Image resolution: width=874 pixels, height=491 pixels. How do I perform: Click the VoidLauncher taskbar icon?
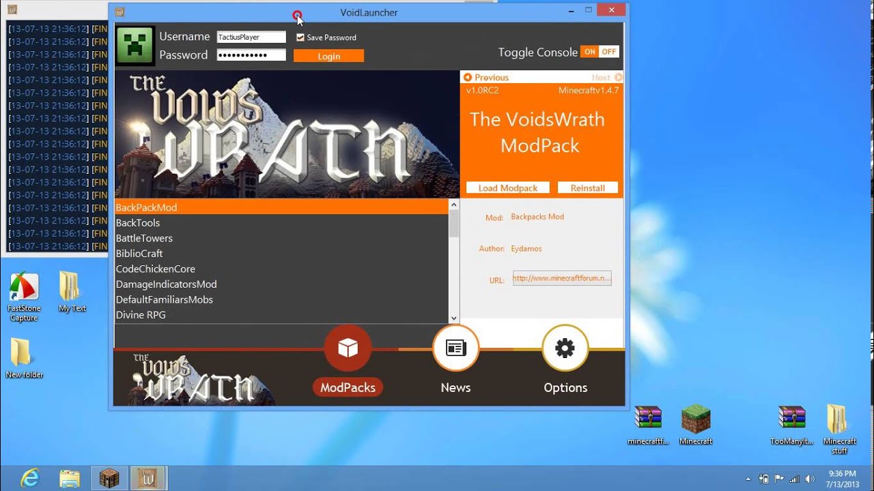coord(148,478)
